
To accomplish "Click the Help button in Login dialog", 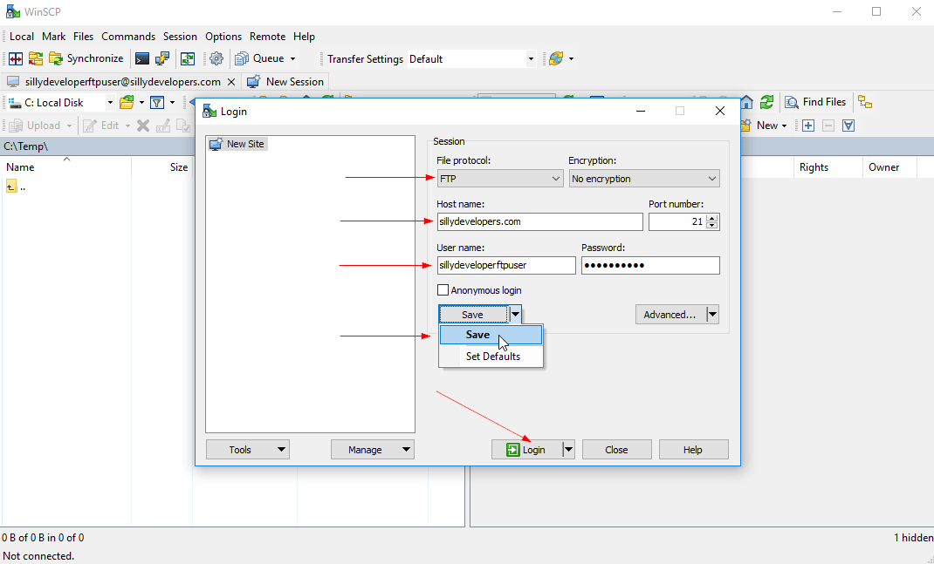I will click(x=693, y=450).
